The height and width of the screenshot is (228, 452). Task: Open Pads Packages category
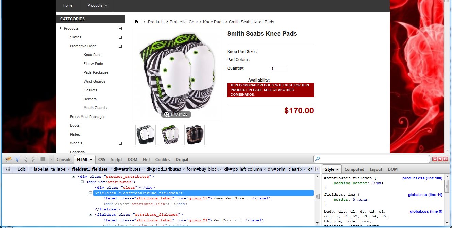[96, 72]
